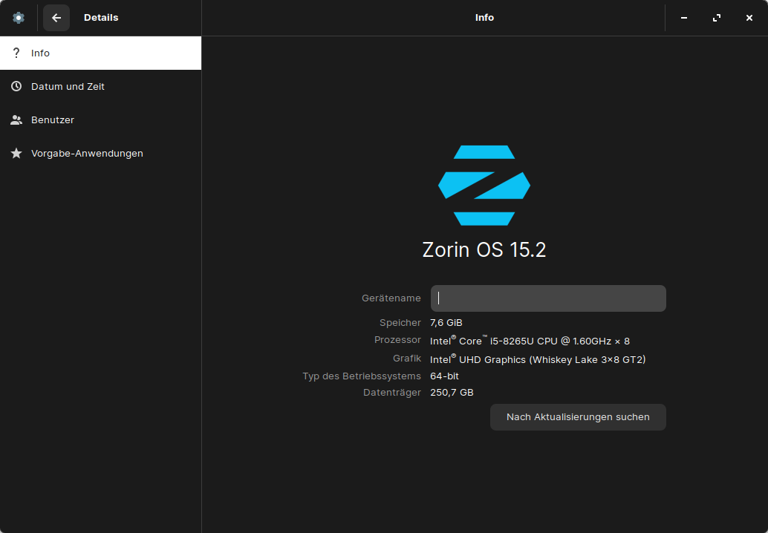Viewport: 768px width, 533px height.
Task: Select the Info sidebar entry
Action: point(100,53)
